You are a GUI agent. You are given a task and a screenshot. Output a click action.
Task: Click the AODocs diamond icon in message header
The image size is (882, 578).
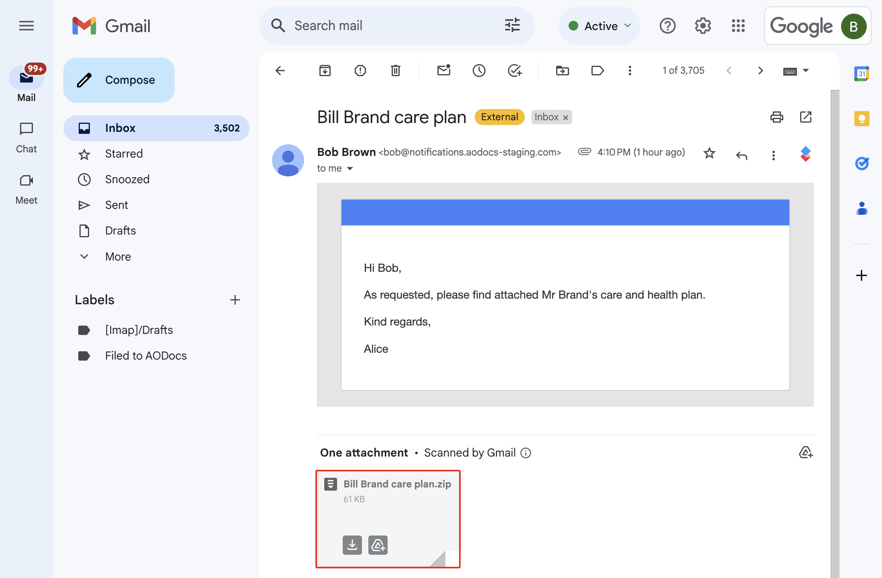pos(805,154)
